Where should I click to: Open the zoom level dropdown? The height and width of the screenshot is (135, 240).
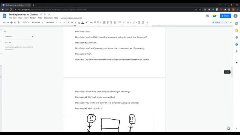[x=26, y=22]
